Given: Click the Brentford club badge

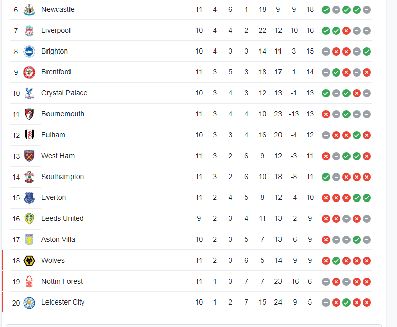Looking at the screenshot, I should (x=29, y=72).
